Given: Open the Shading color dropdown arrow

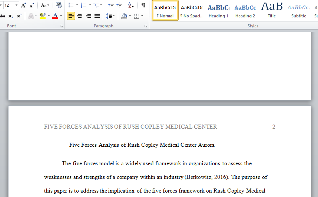Looking at the screenshot, I should coord(130,16).
